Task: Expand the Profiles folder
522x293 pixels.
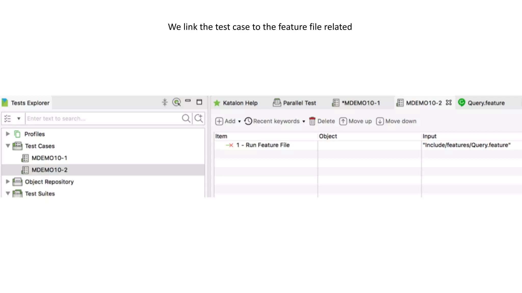Action: [x=8, y=134]
